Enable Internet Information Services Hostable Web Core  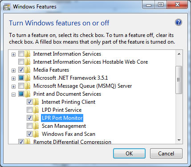pos(21,62)
